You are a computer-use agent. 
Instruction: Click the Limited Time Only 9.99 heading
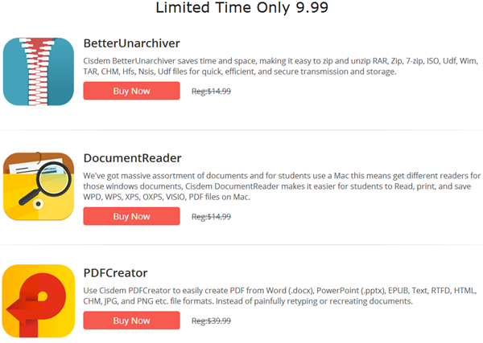tap(242, 7)
